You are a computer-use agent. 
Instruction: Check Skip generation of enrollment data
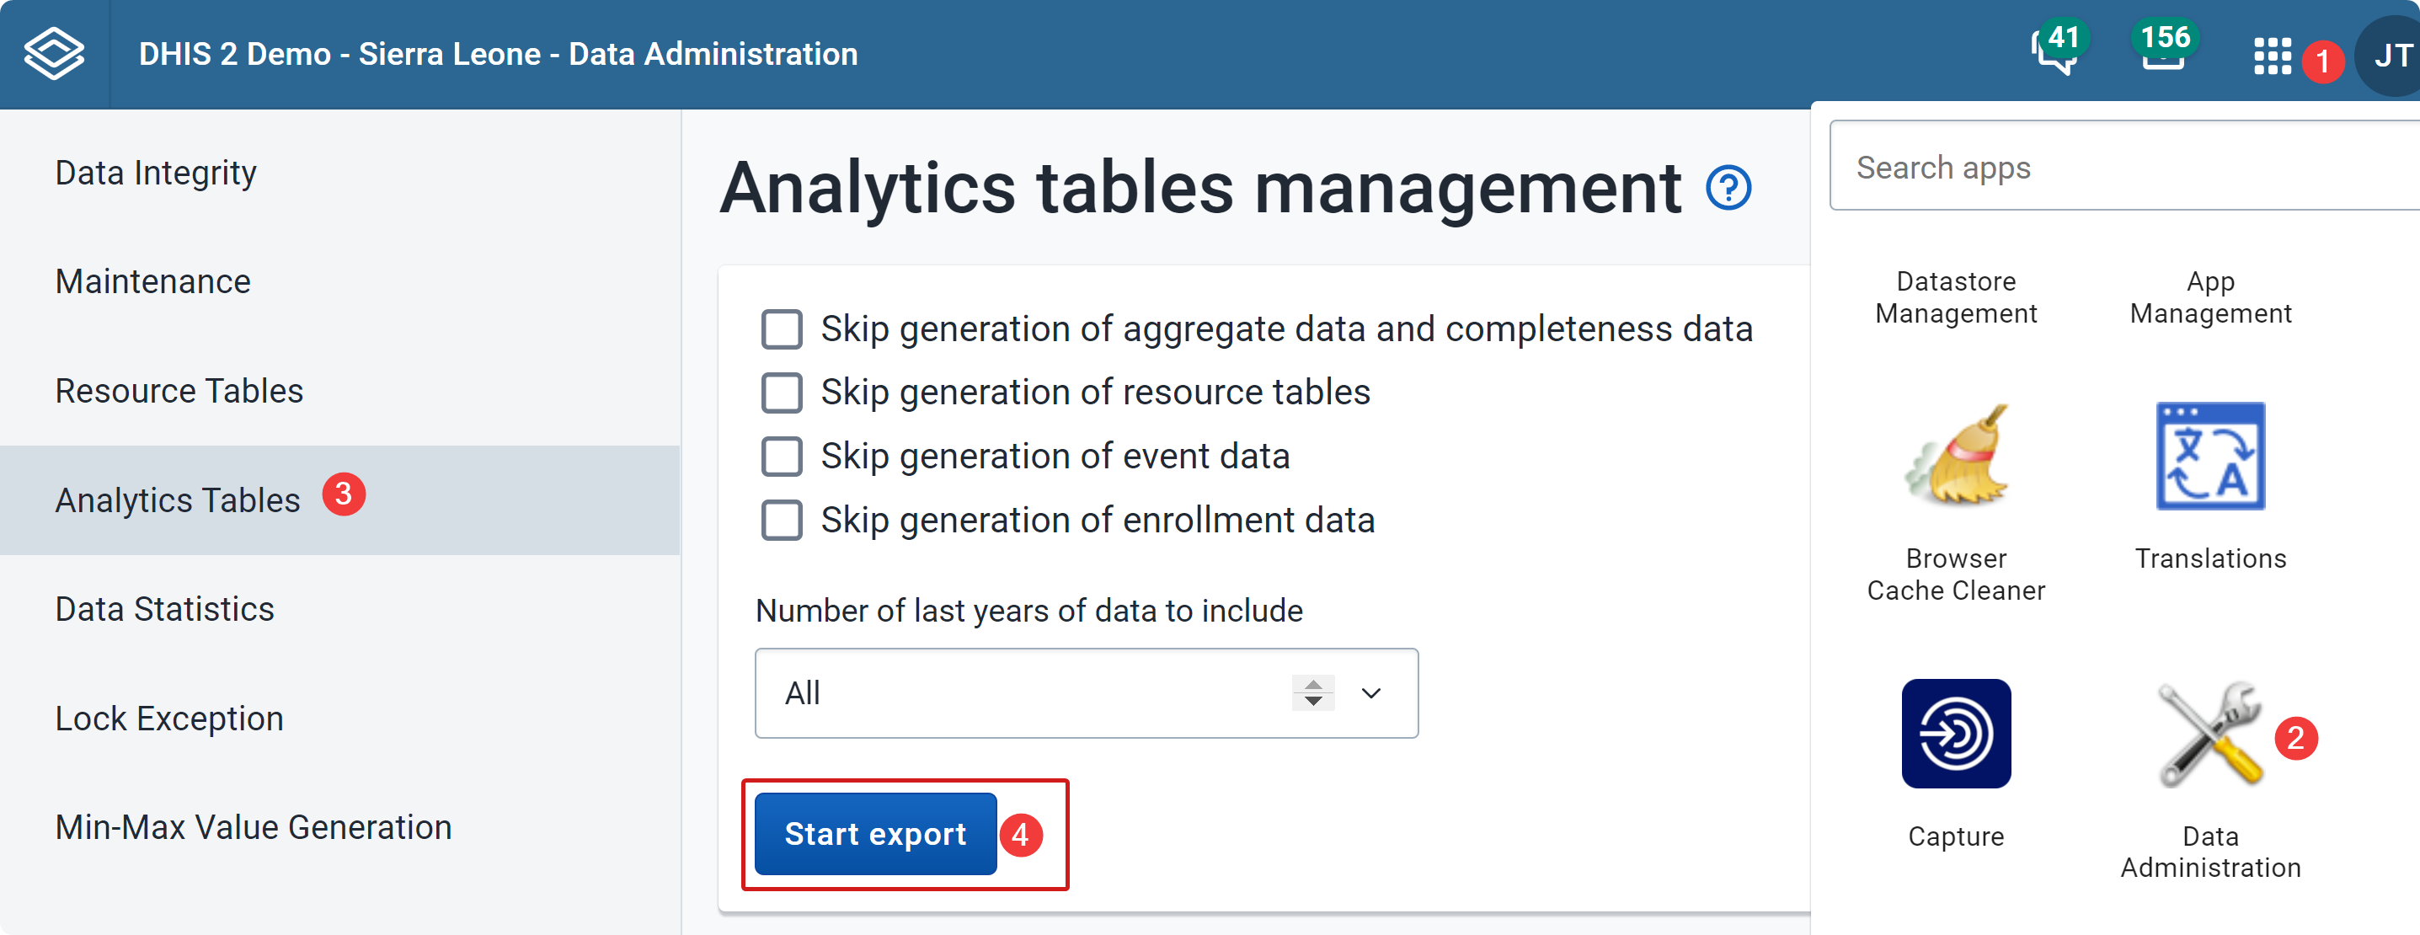tap(782, 520)
